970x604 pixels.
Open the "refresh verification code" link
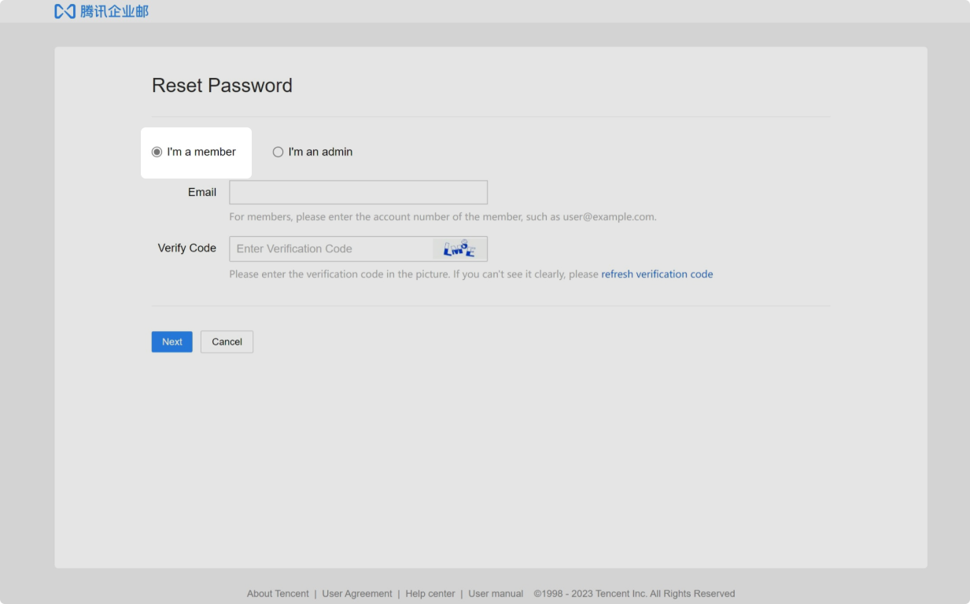pos(657,274)
